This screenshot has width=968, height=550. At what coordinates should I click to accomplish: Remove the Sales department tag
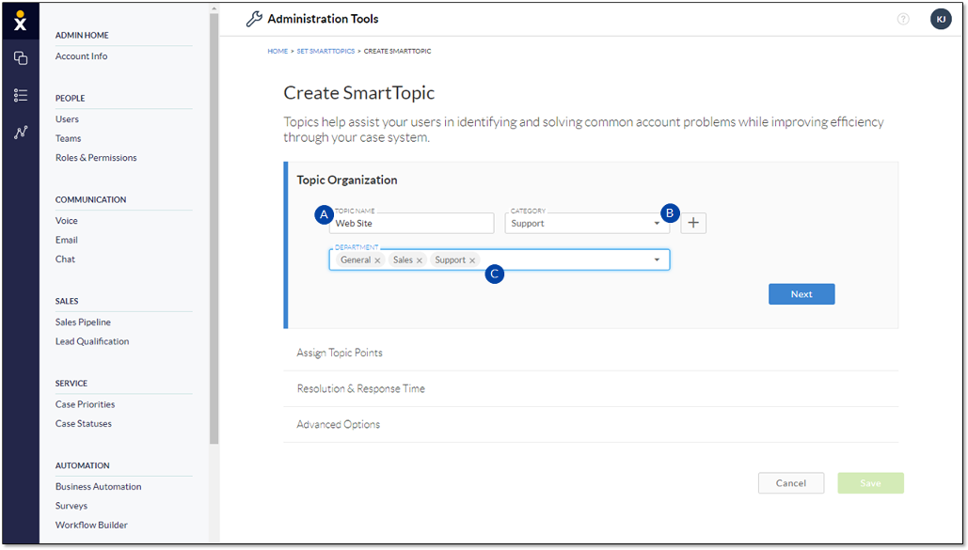pyautogui.click(x=420, y=260)
